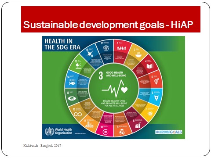Click the Sustainable development goals - HiAP title
Viewport: 211px width, 158px height.
point(108,25)
